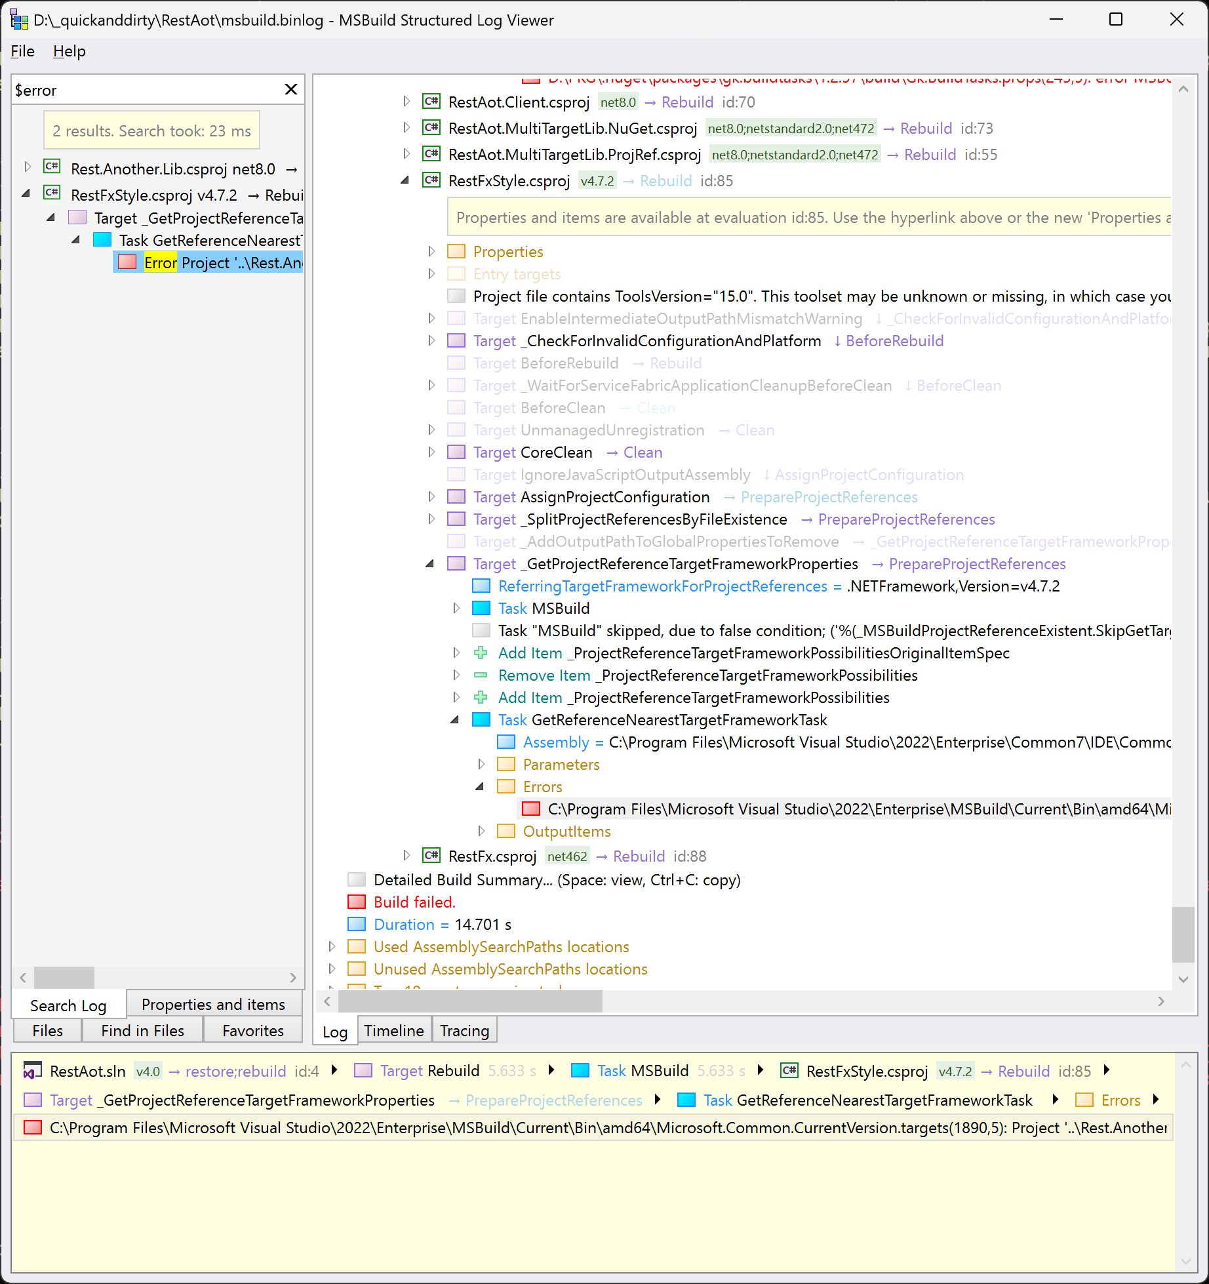Collapse the Task GetReferenceNearestTargetFrameworkTask node
The width and height of the screenshot is (1209, 1284).
click(x=456, y=719)
